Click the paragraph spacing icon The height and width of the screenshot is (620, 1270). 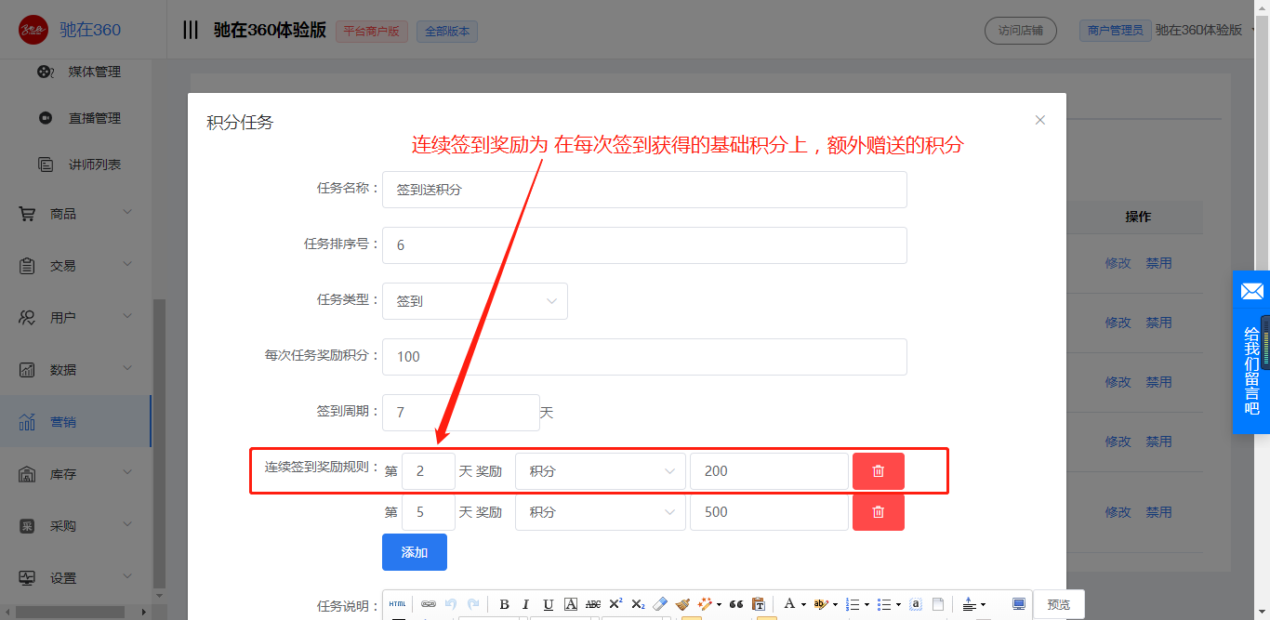tap(969, 604)
